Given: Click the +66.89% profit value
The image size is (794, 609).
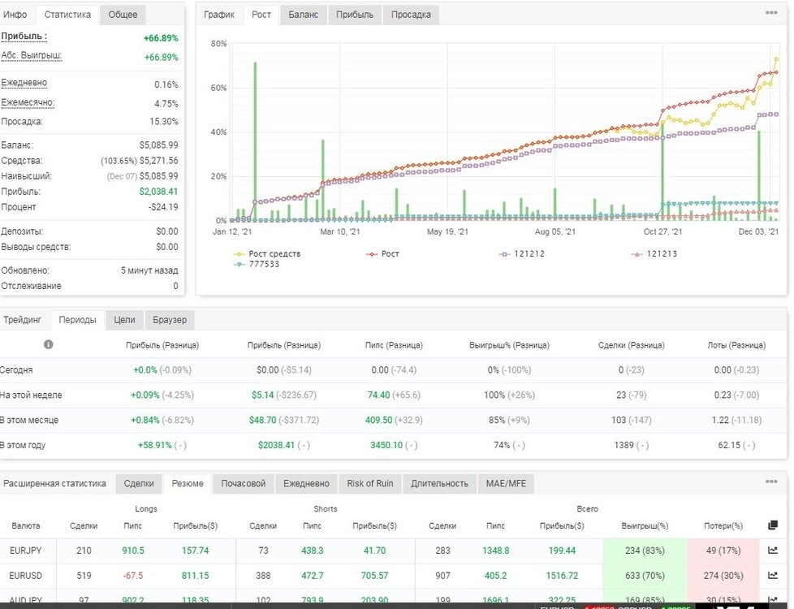Looking at the screenshot, I should pyautogui.click(x=161, y=38).
